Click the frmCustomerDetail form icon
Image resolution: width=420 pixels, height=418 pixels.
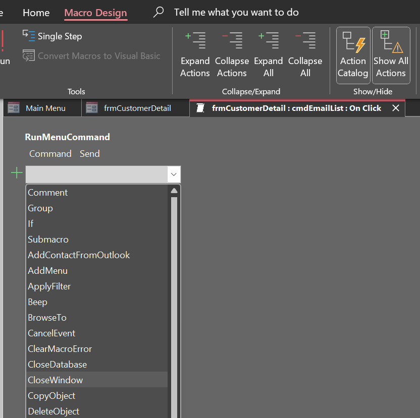coord(91,108)
